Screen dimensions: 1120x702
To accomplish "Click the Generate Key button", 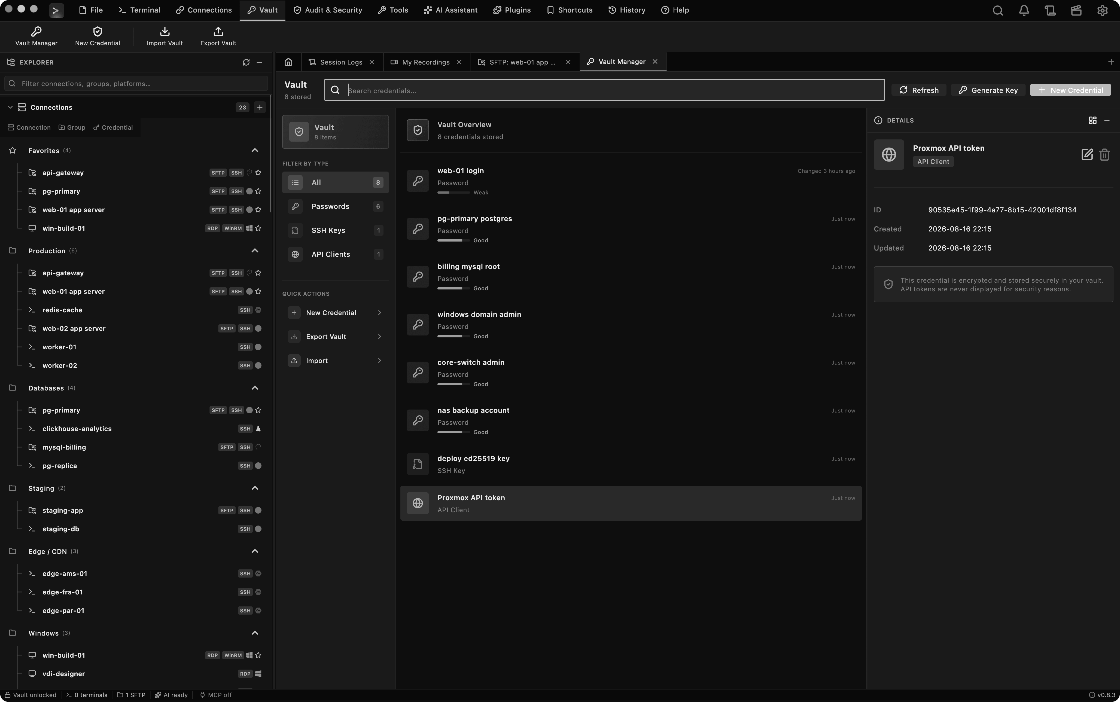I will click(988, 90).
